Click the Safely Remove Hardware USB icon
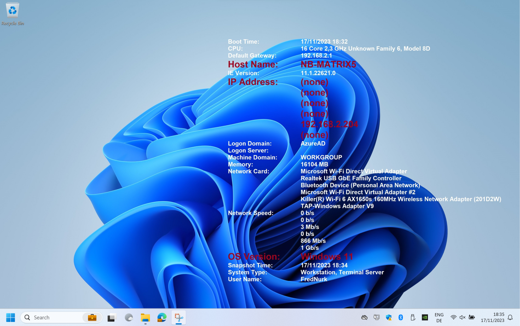 [413, 318]
